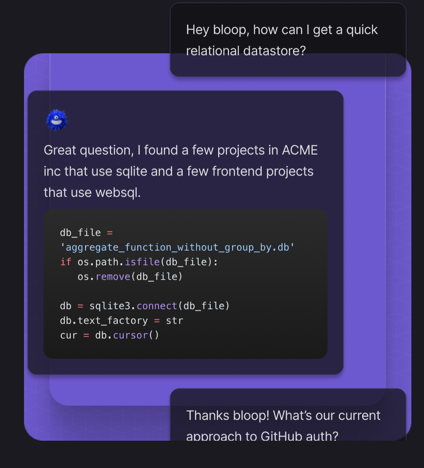Screen dimensions: 424x468
Task: Click the "cur = db.cursor()" line
Action: [109, 335]
